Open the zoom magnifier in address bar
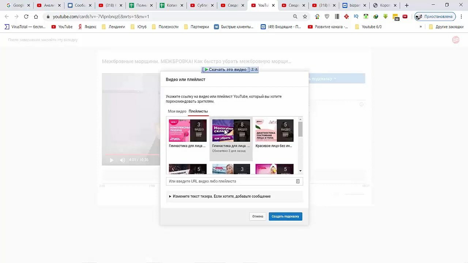This screenshot has width=468, height=263. 295,16
